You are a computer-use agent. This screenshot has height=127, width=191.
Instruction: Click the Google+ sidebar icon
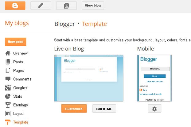[8, 88]
